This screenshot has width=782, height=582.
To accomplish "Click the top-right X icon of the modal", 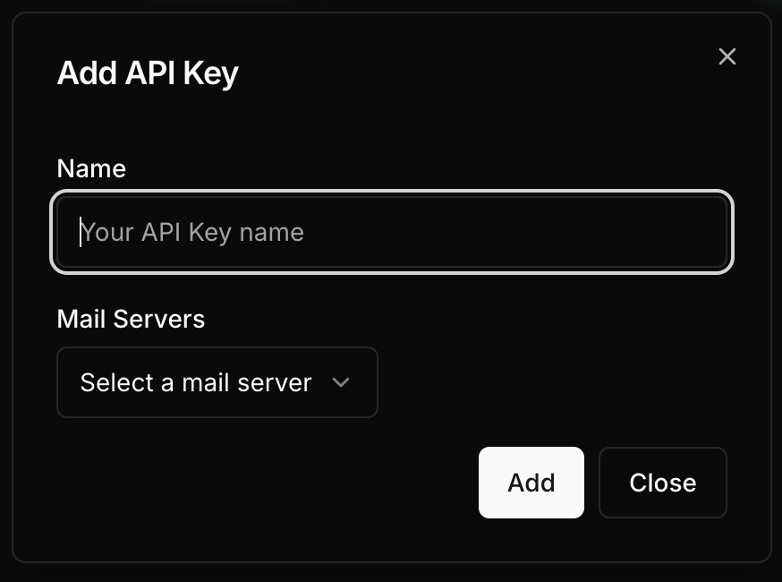I will (x=727, y=56).
